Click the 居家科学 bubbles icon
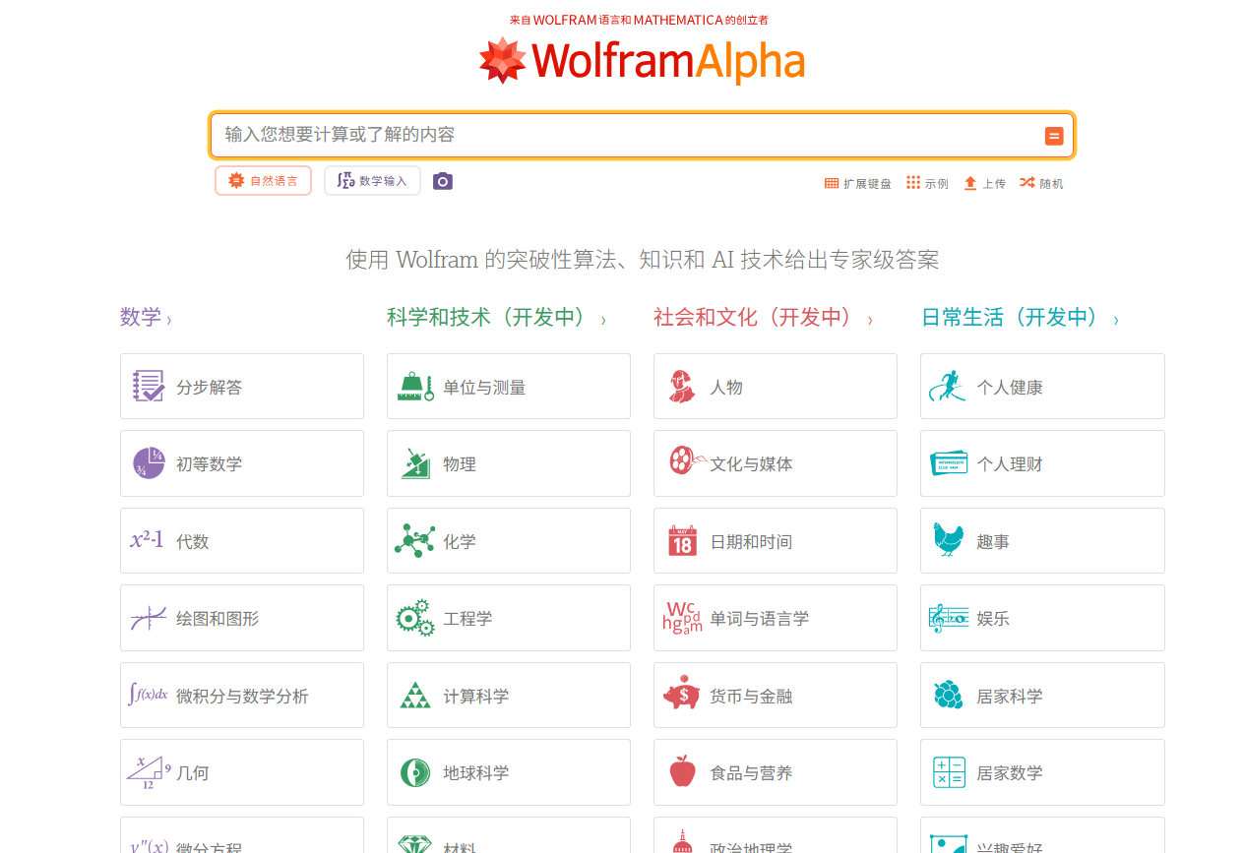 (x=949, y=695)
